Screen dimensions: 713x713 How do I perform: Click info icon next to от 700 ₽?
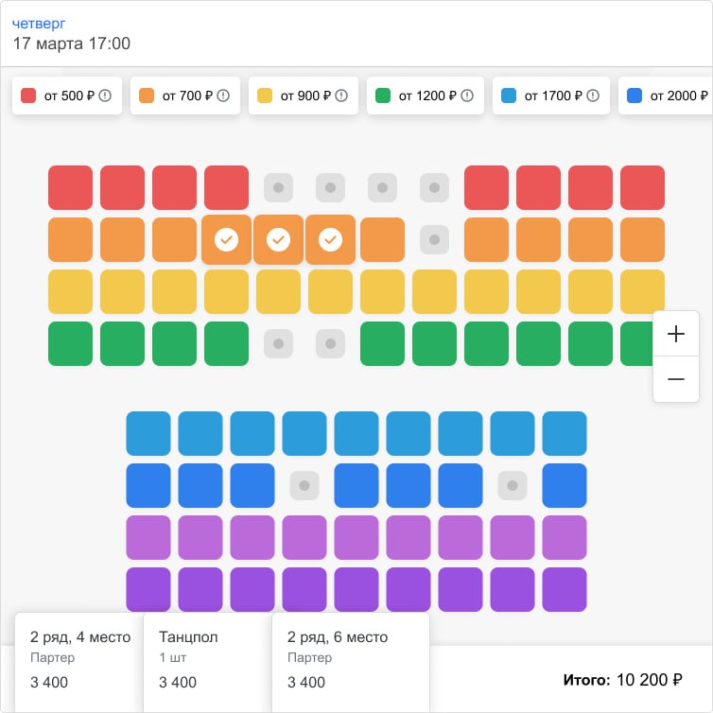click(223, 96)
